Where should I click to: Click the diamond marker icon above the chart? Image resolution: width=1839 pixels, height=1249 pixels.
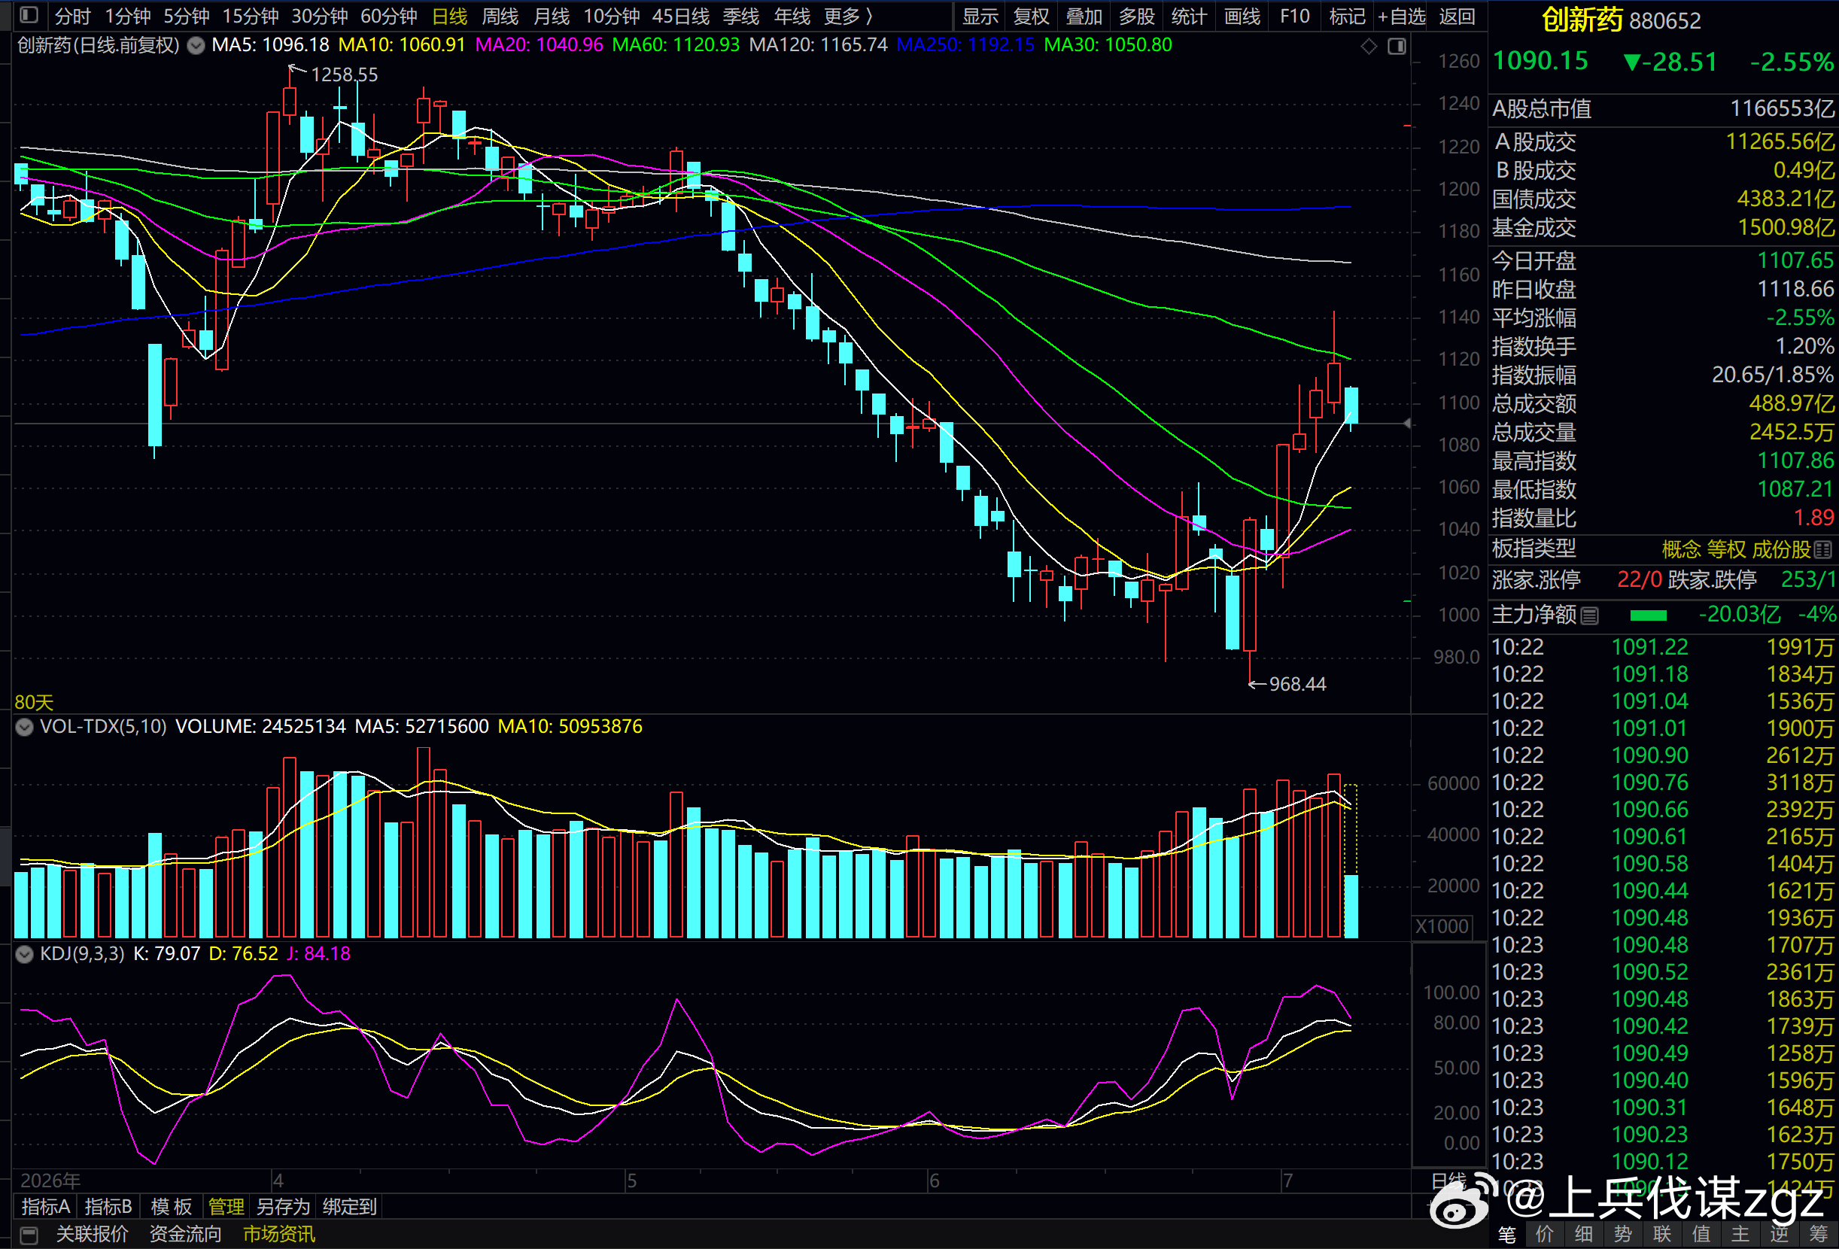coord(1369,47)
